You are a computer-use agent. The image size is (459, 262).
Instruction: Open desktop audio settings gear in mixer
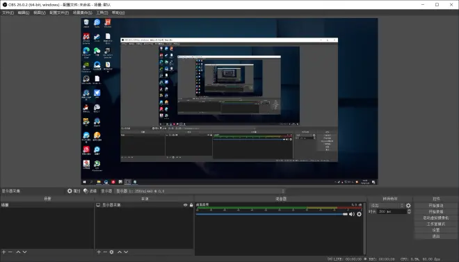point(359,214)
